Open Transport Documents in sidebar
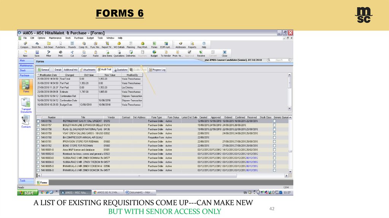389x218 pixels. (x=26, y=106)
